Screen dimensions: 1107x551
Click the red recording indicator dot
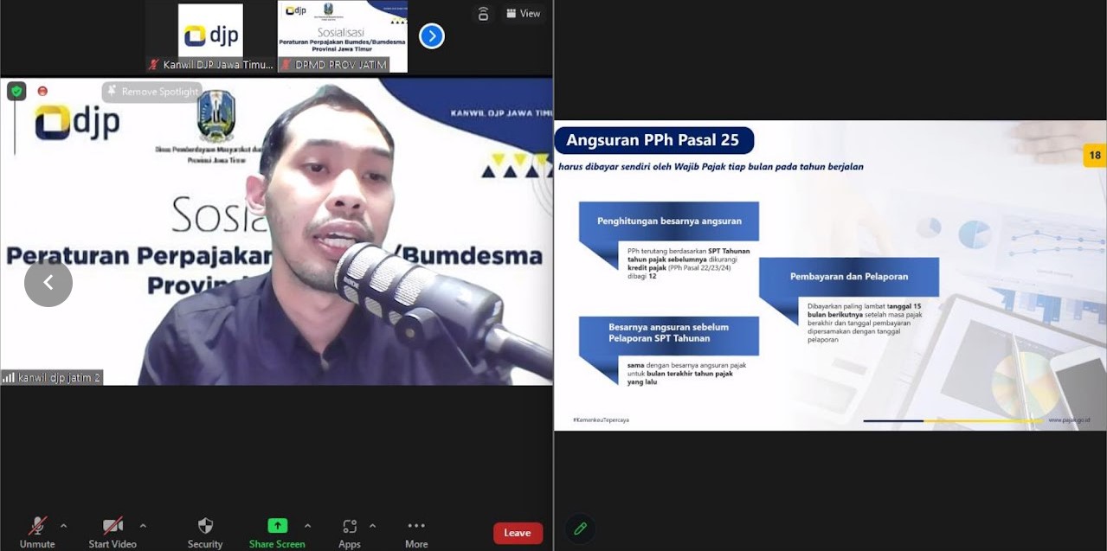(x=42, y=91)
